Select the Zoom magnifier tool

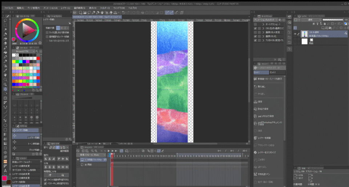pyautogui.click(x=5, y=79)
